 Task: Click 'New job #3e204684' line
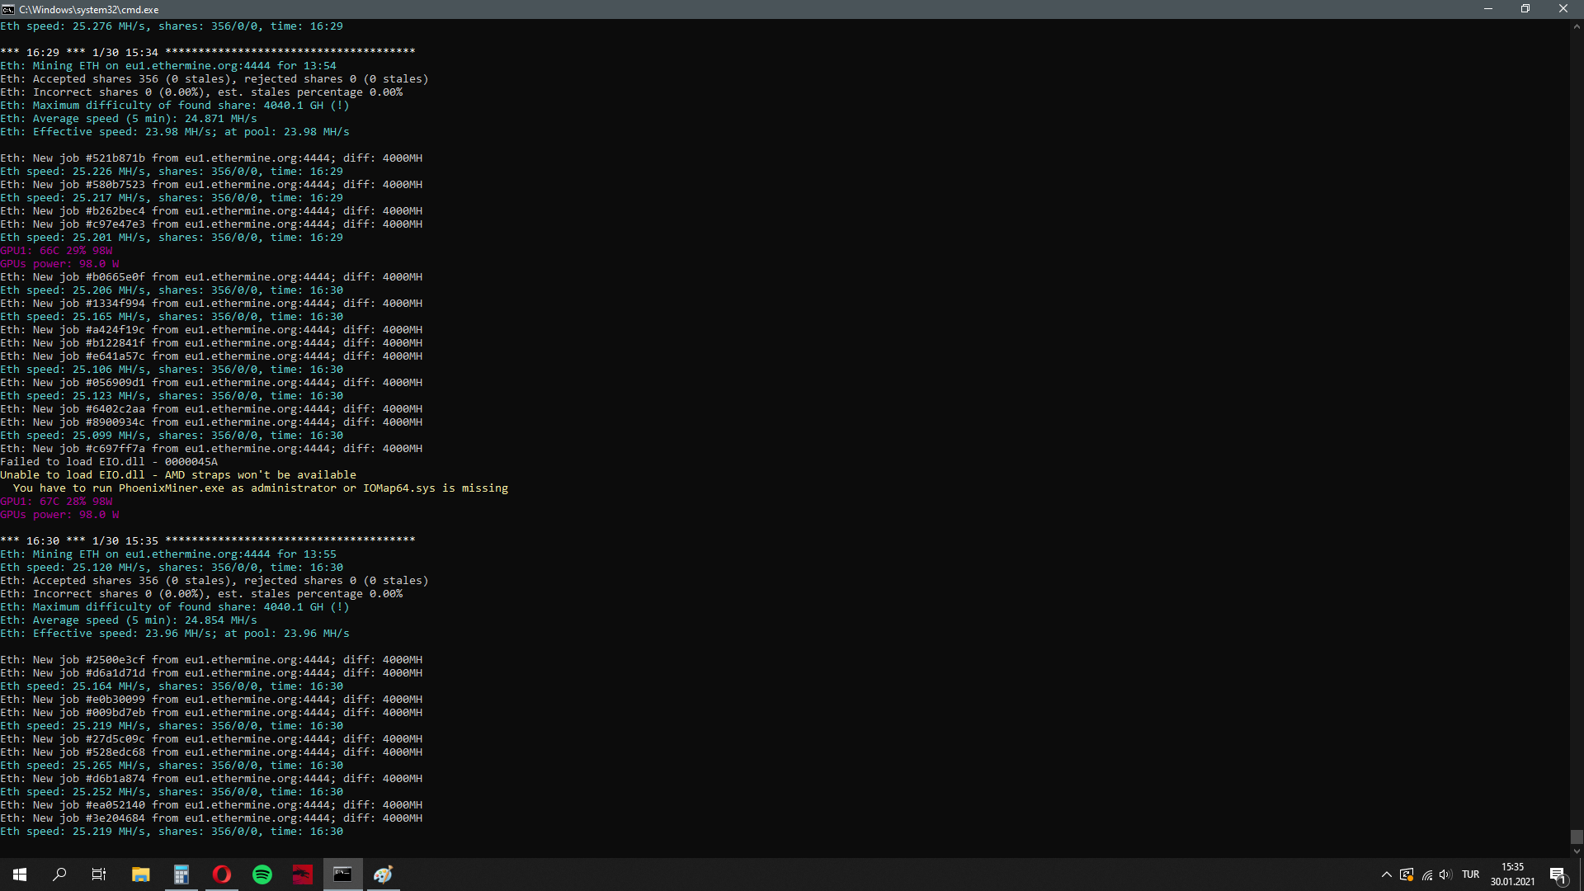(x=211, y=818)
